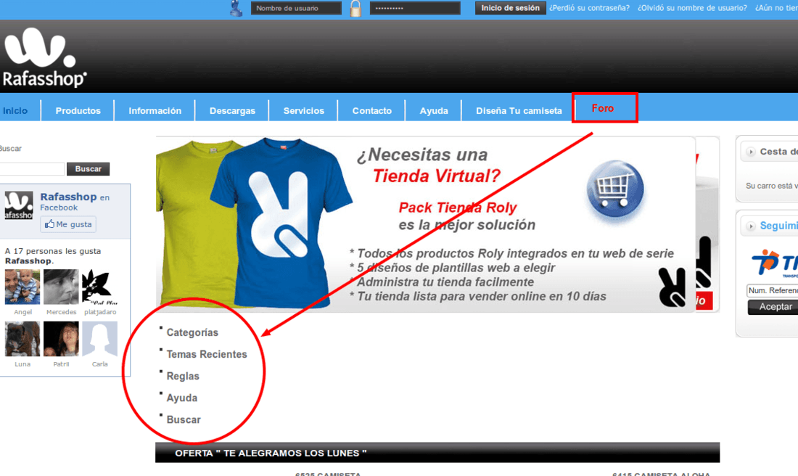
Task: Click the padlock icon beside password field
Action: click(x=355, y=8)
